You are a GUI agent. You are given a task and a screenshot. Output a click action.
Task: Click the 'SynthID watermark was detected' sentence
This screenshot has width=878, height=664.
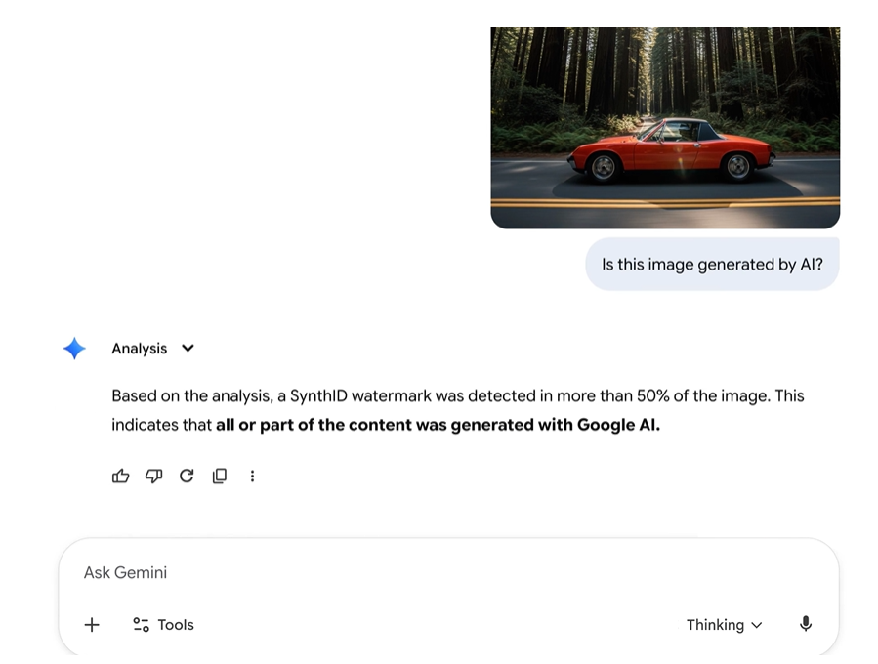coord(430,396)
